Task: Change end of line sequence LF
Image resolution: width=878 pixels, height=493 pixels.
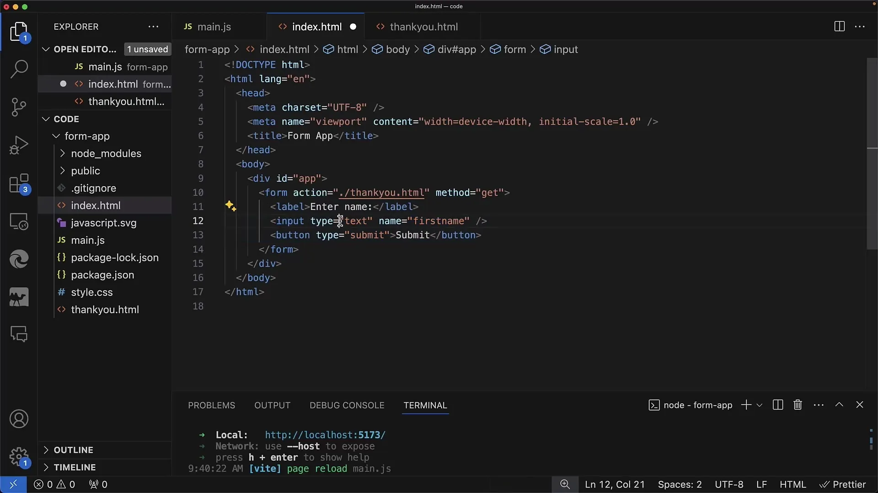Action: click(761, 484)
